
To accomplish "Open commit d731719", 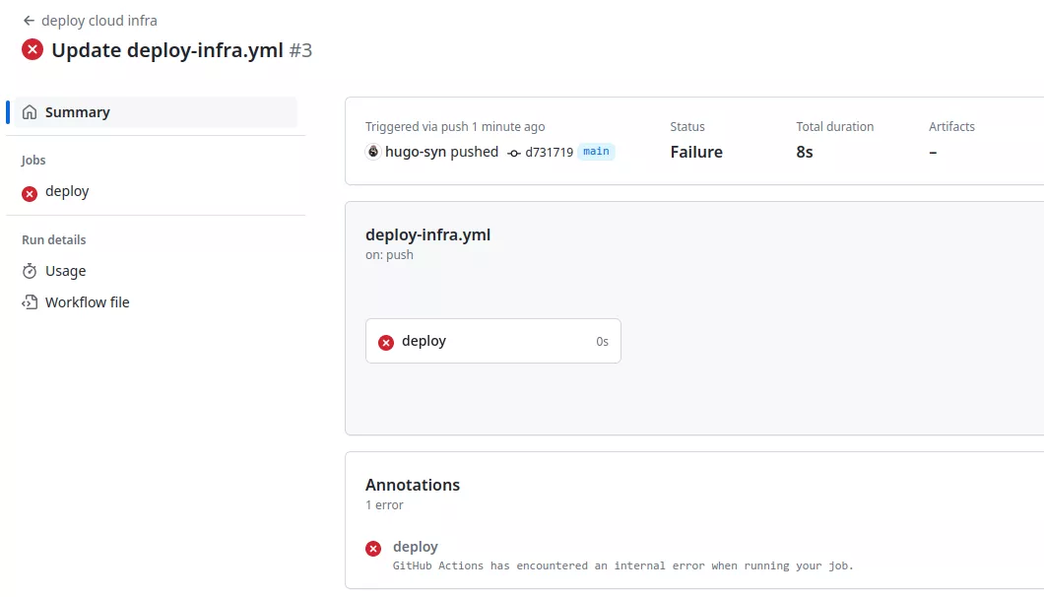I will click(x=549, y=153).
